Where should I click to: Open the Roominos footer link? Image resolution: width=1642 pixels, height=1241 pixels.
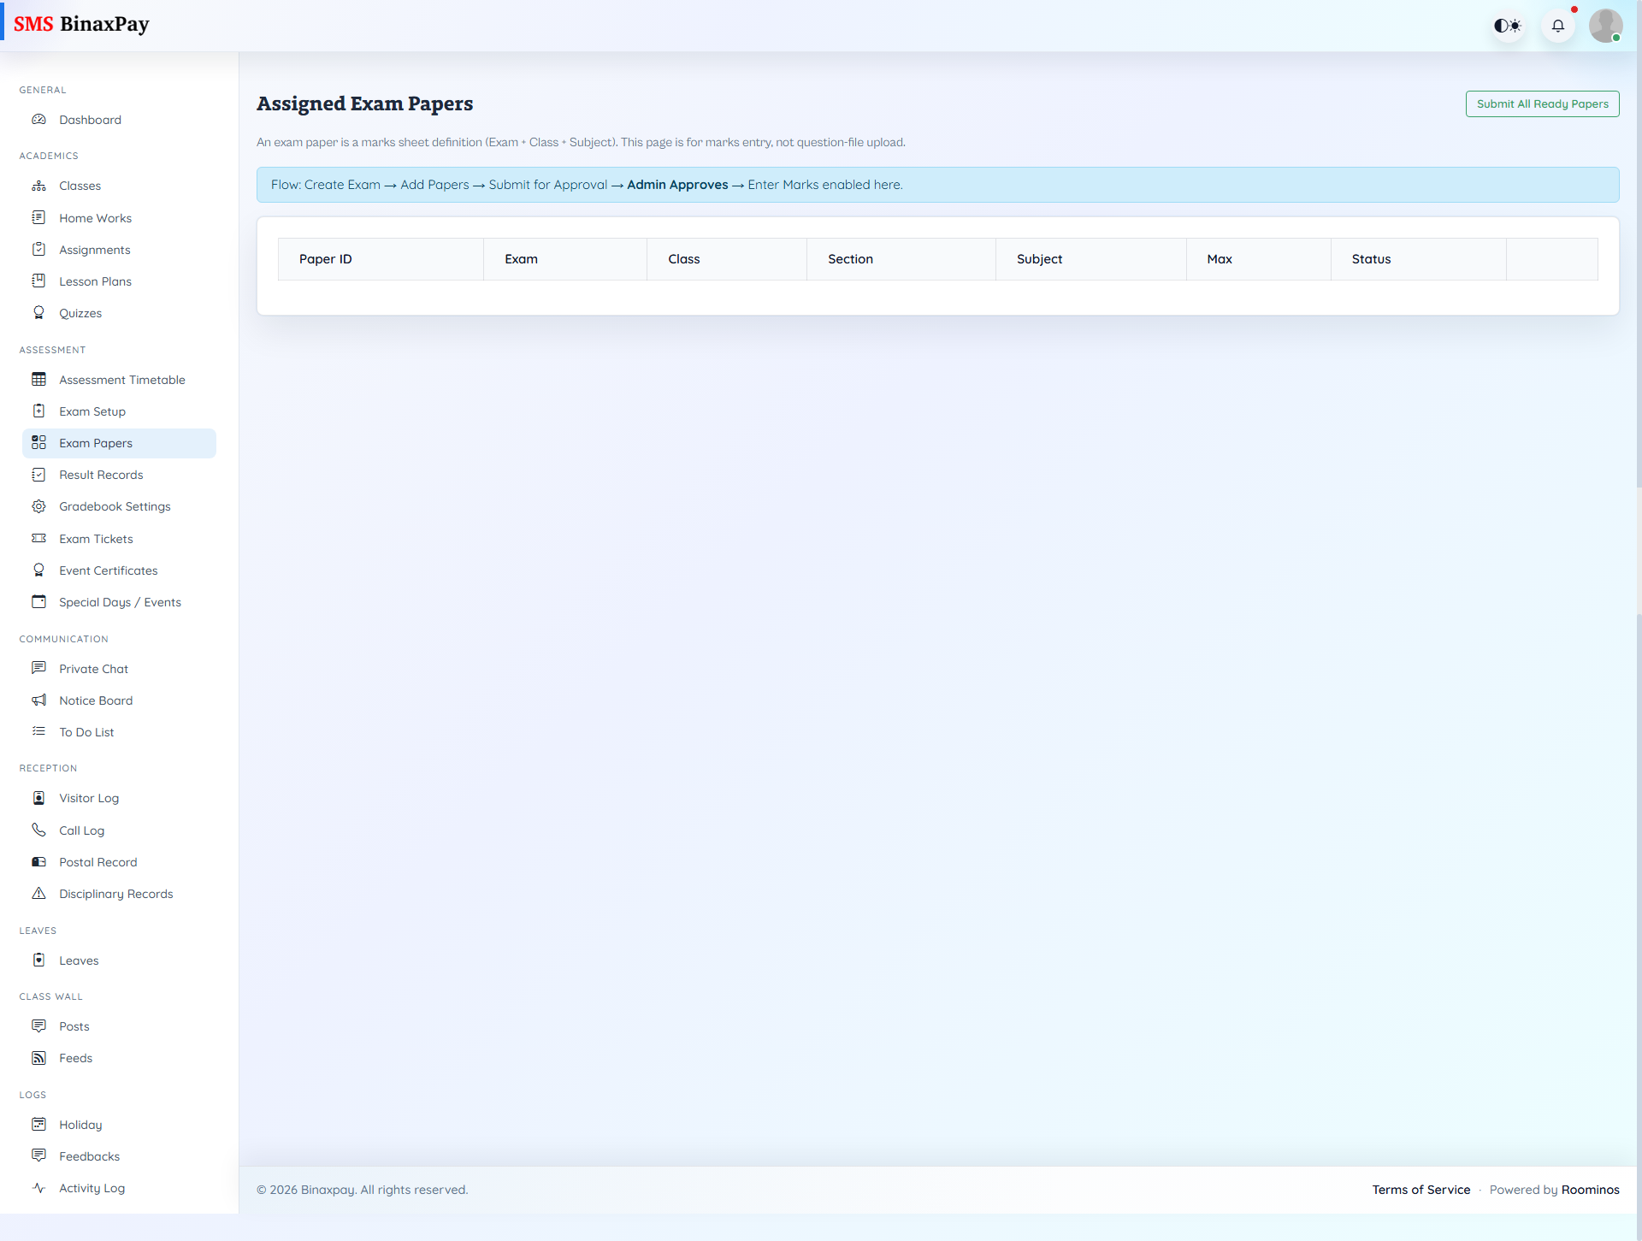[x=1590, y=1190]
